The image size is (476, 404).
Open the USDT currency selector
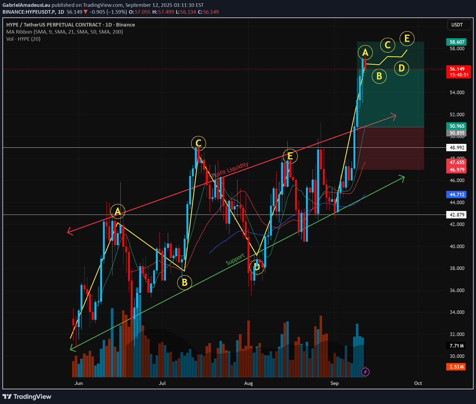459,25
